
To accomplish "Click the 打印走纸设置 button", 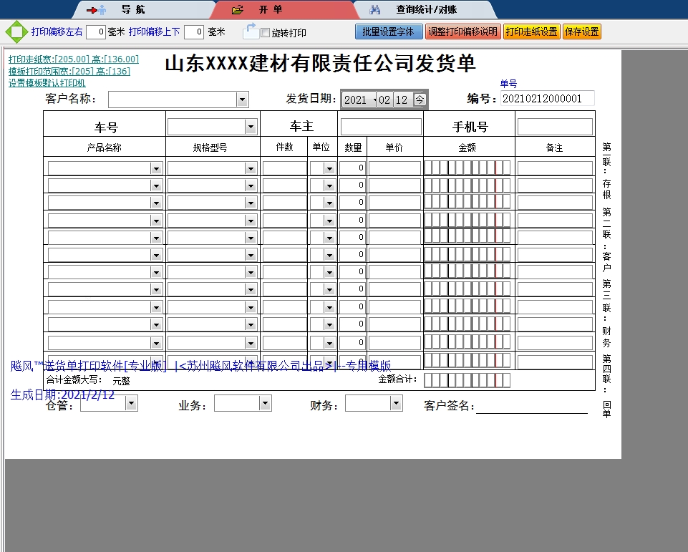I will pyautogui.click(x=532, y=32).
